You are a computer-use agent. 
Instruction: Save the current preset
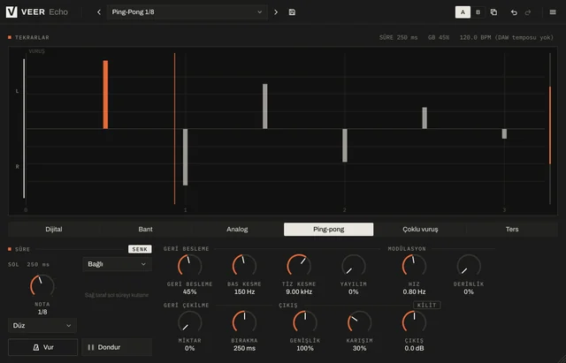tap(292, 11)
